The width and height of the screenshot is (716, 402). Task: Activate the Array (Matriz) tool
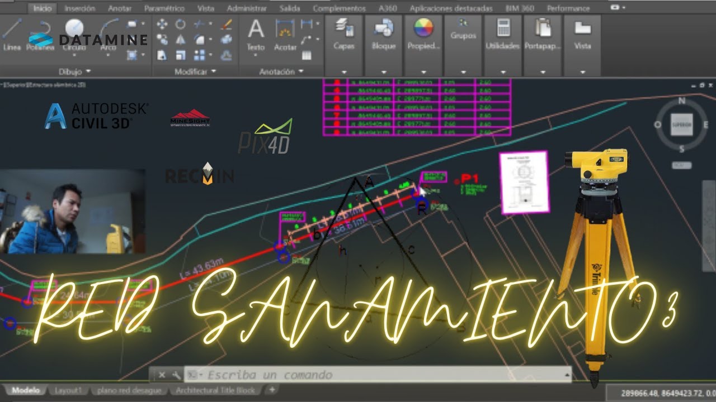tap(199, 55)
